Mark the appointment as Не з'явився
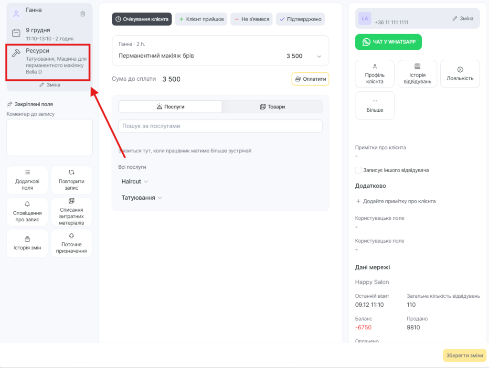The height and width of the screenshot is (368, 489). click(252, 19)
